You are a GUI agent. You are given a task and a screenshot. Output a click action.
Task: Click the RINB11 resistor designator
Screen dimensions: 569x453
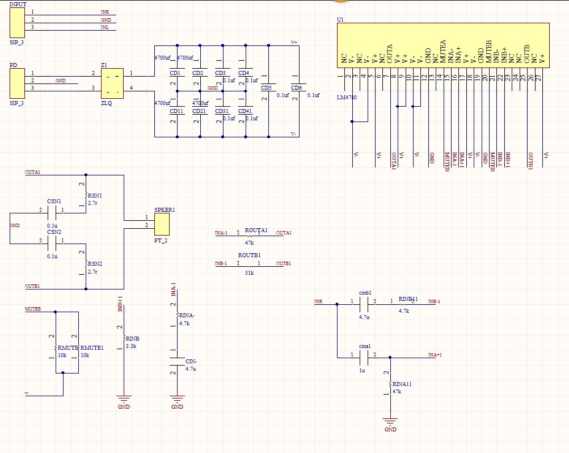tap(408, 299)
